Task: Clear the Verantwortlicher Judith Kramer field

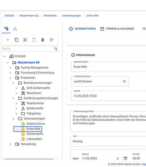Action: 124,81
